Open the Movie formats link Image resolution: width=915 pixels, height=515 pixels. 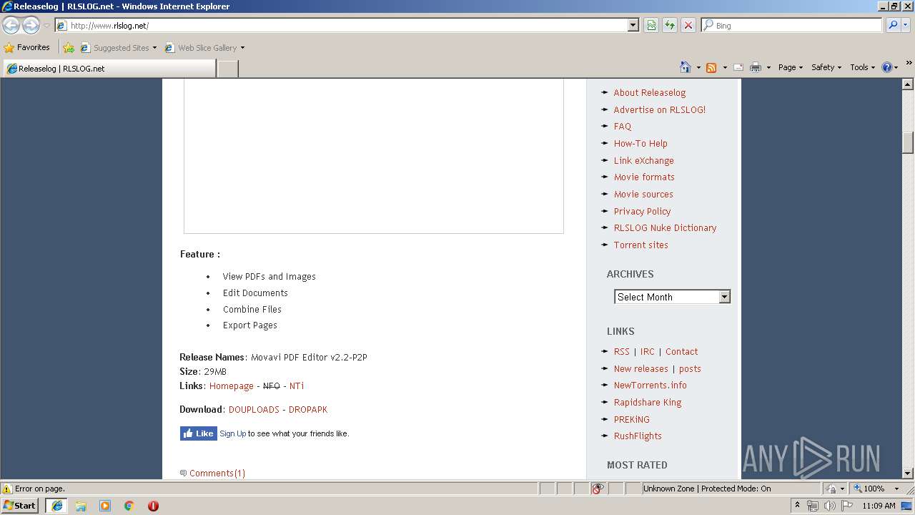point(644,177)
